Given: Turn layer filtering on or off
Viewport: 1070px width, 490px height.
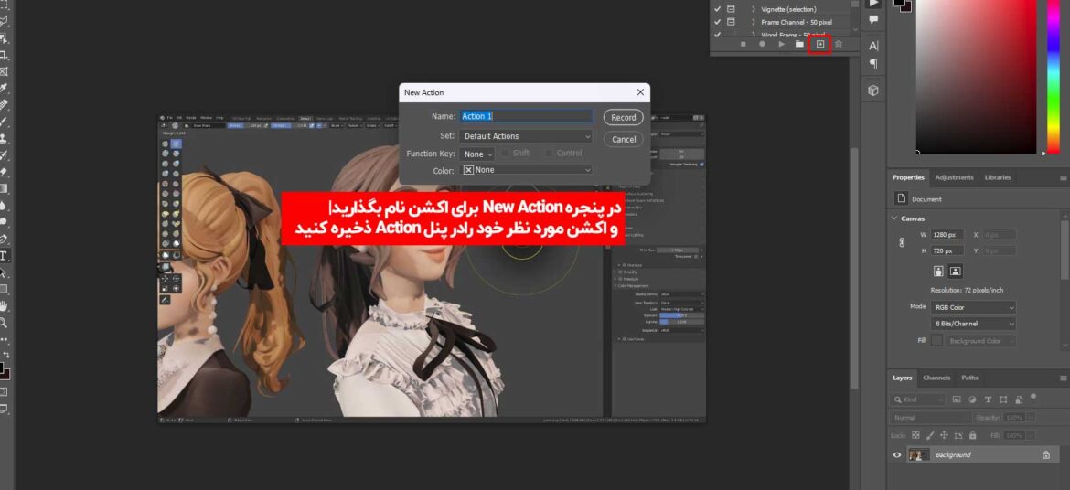Looking at the screenshot, I should point(1033,397).
